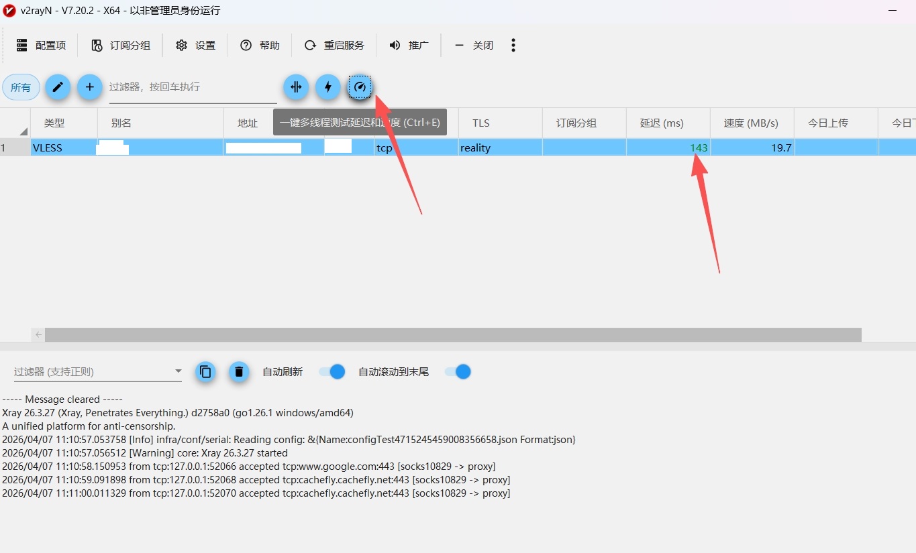The height and width of the screenshot is (553, 916).
Task: Toggle the 自动滚动到末尾 switch
Action: pos(458,371)
